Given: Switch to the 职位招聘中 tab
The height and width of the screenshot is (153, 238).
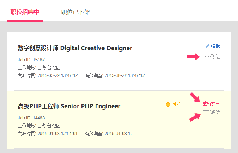Looking at the screenshot, I should point(25,12).
